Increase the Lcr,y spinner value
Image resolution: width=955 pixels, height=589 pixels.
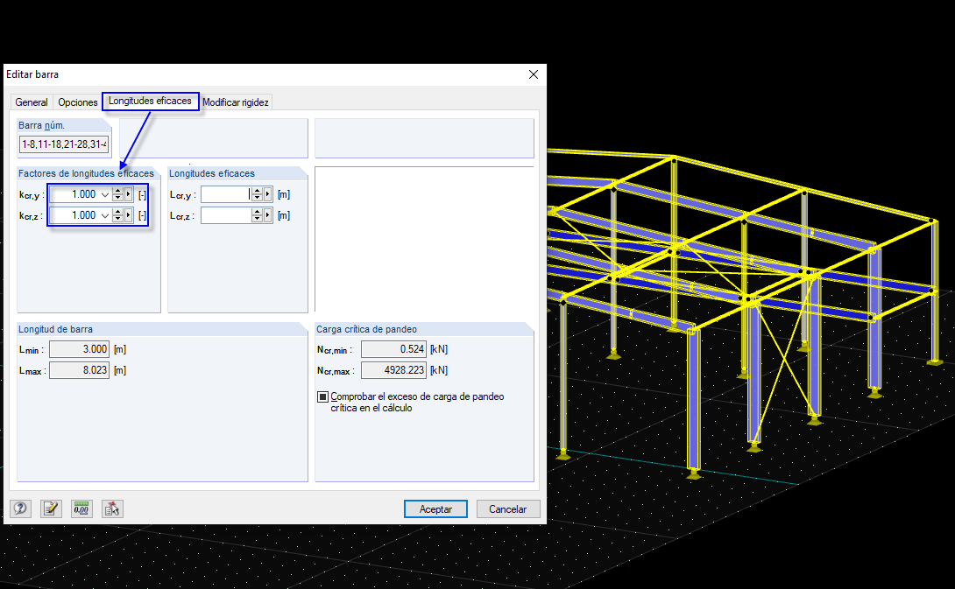pos(257,191)
